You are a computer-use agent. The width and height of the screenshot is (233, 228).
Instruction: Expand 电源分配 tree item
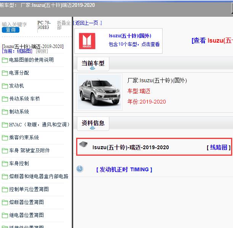click(x=19, y=73)
